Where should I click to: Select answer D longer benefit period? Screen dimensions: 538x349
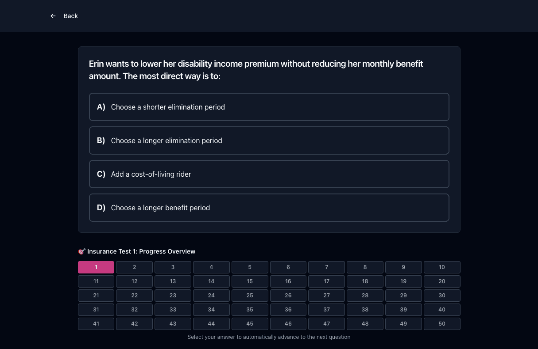[269, 208]
